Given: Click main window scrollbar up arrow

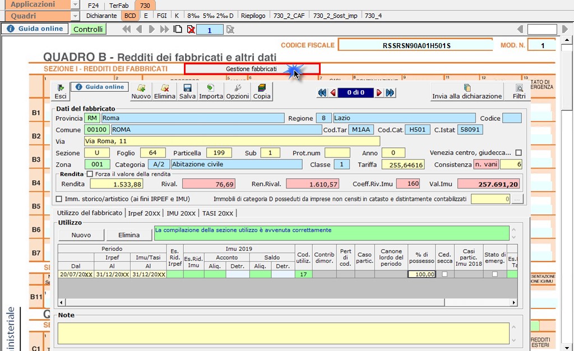Looking at the screenshot, I should (x=567, y=40).
